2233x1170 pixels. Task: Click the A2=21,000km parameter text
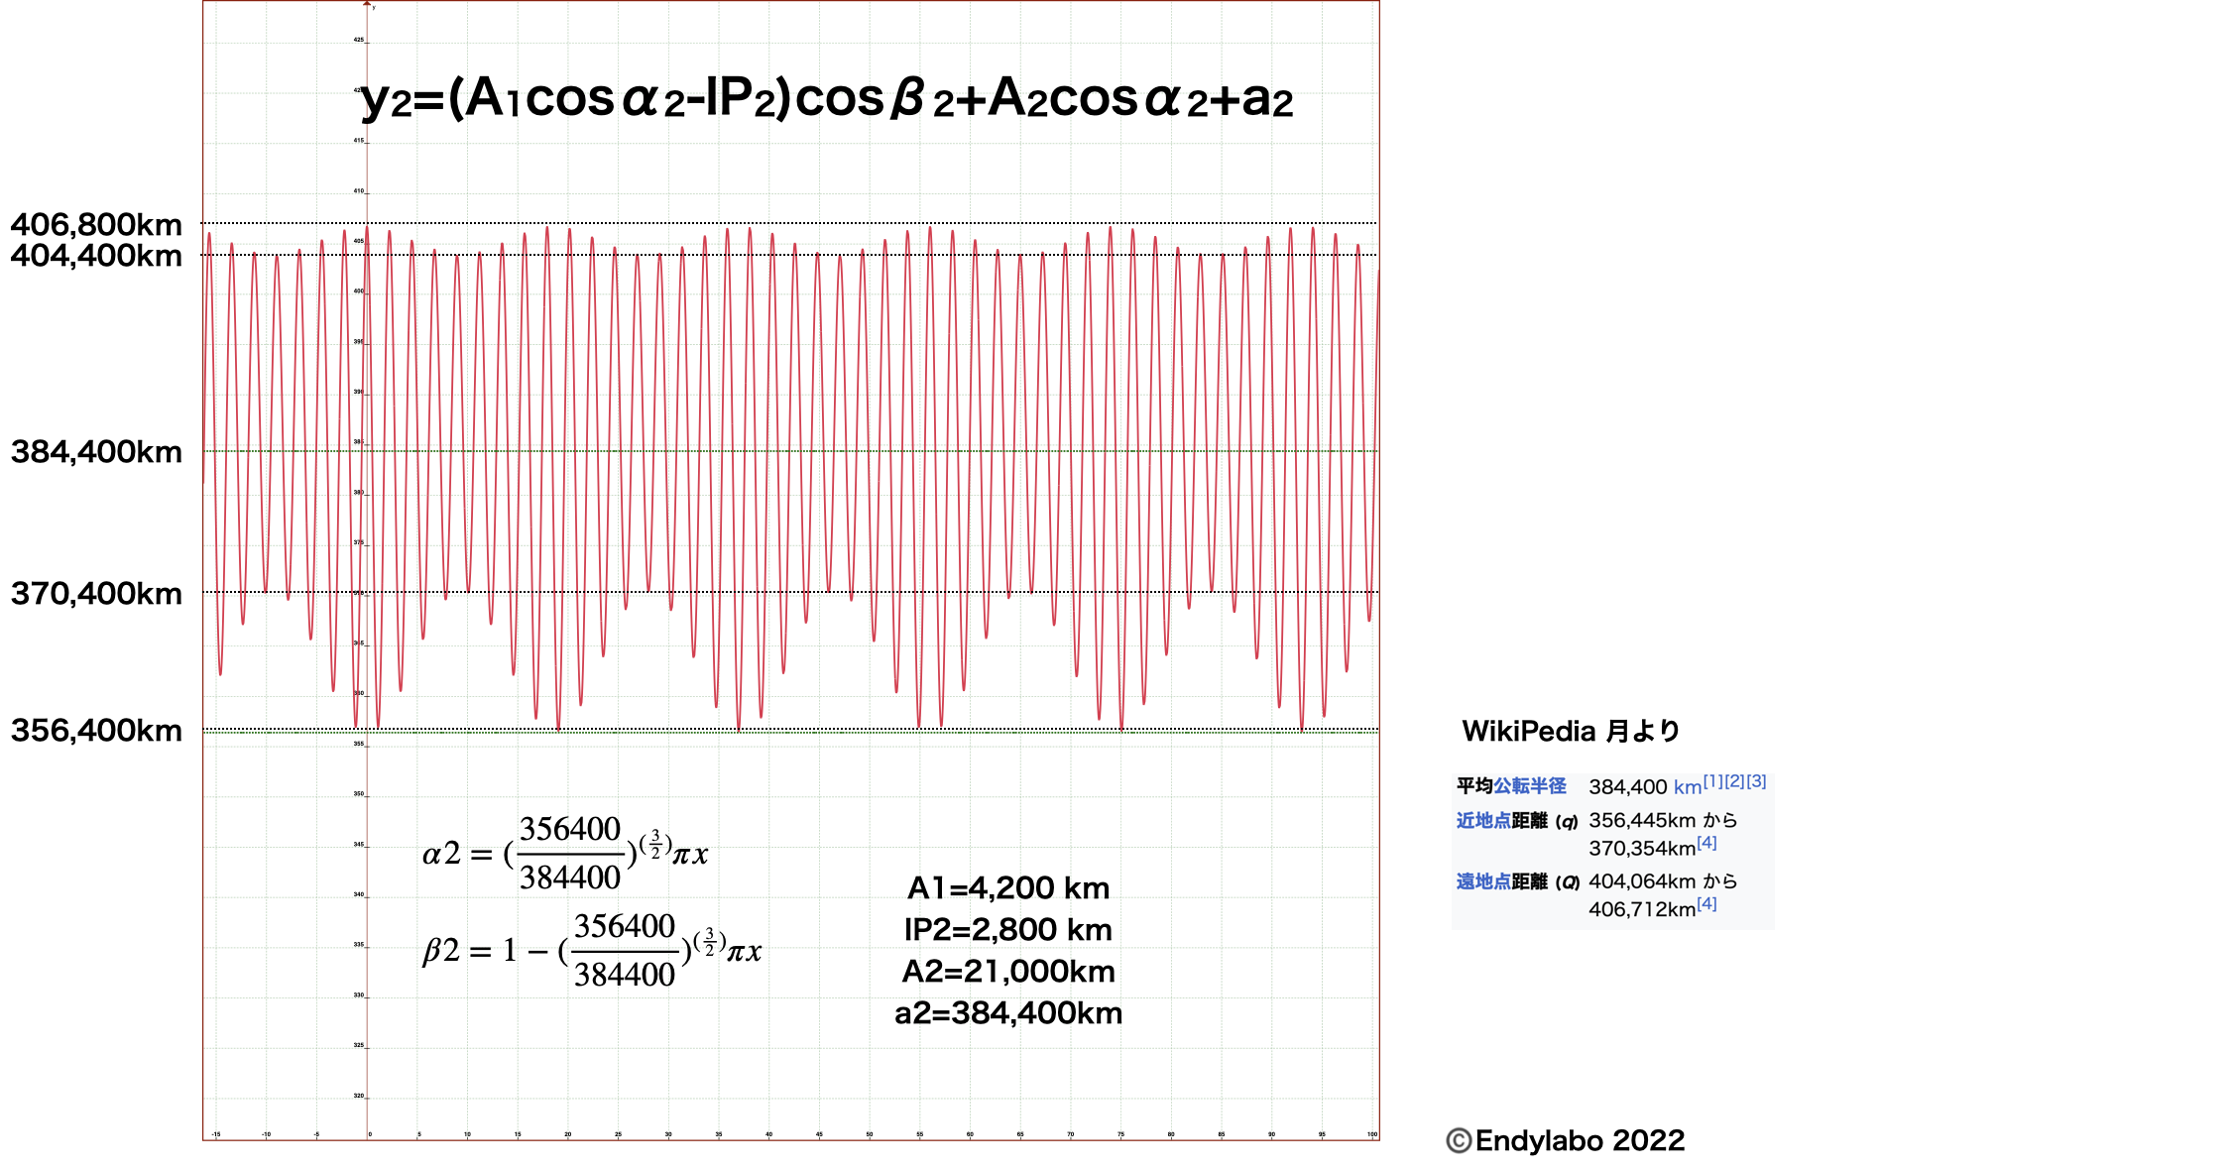point(1008,972)
